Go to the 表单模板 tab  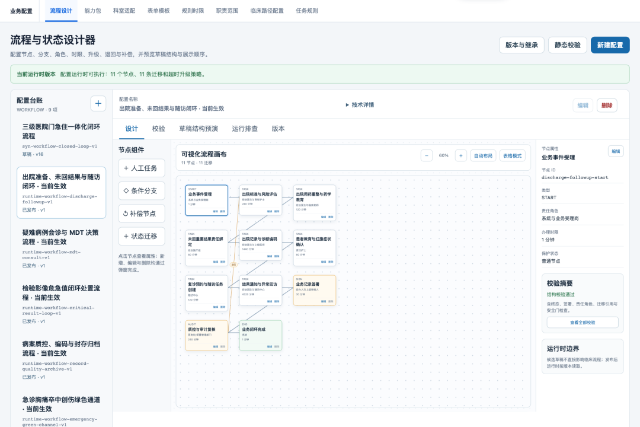158,11
